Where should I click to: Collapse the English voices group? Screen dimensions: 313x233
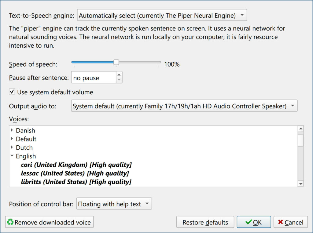pyautogui.click(x=12, y=156)
